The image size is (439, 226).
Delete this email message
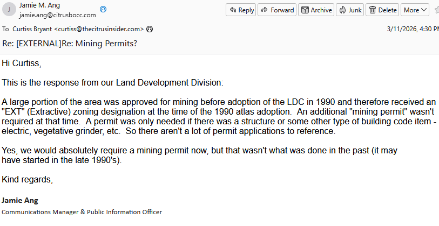pos(382,10)
